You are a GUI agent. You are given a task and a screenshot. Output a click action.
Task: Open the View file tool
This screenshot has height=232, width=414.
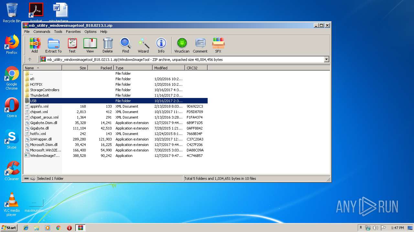90,45
